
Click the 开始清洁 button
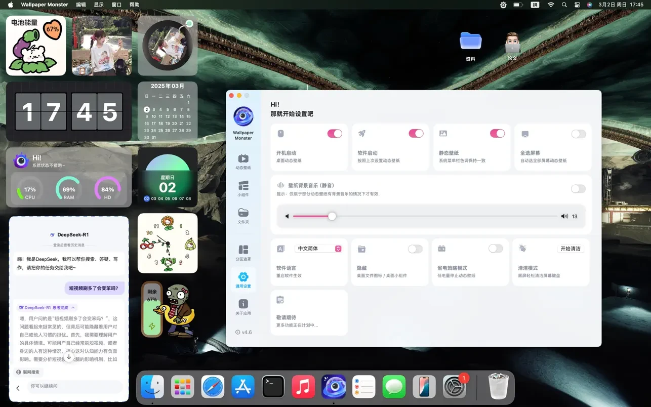pos(571,249)
